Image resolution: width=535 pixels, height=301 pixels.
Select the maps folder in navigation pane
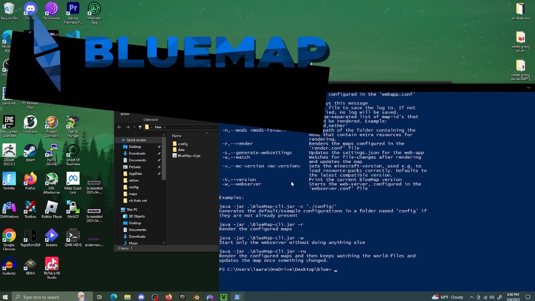click(133, 194)
